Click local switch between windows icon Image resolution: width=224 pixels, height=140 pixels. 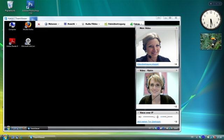[17, 138]
